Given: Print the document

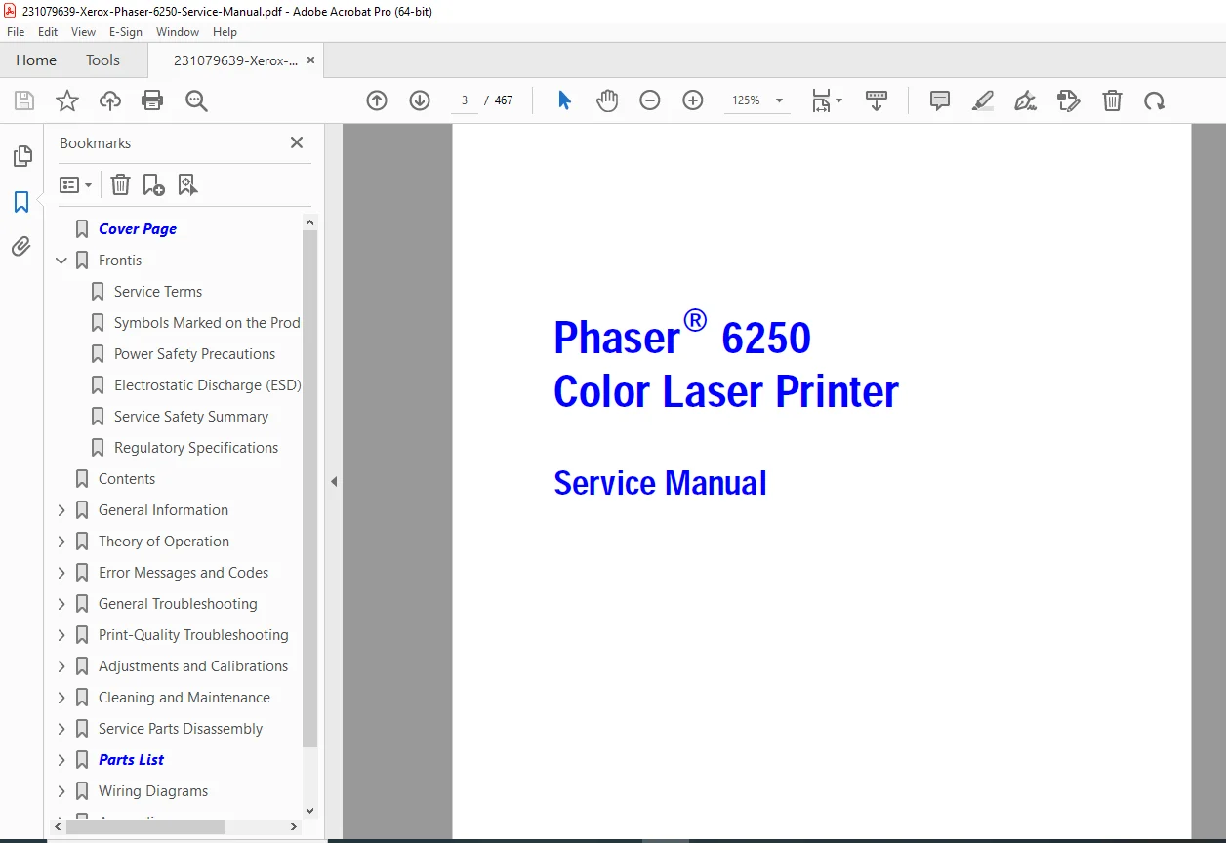Looking at the screenshot, I should (152, 100).
